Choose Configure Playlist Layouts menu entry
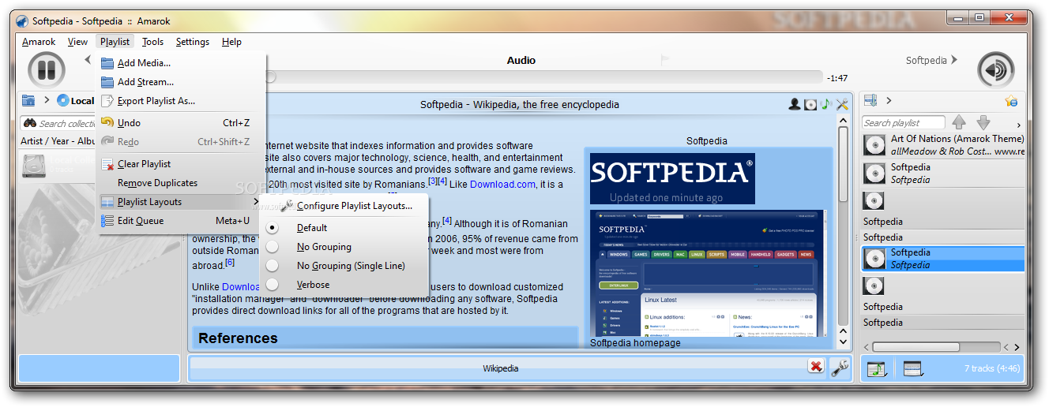 tap(344, 206)
